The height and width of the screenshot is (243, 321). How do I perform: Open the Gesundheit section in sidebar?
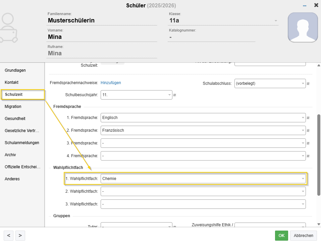[15, 119]
